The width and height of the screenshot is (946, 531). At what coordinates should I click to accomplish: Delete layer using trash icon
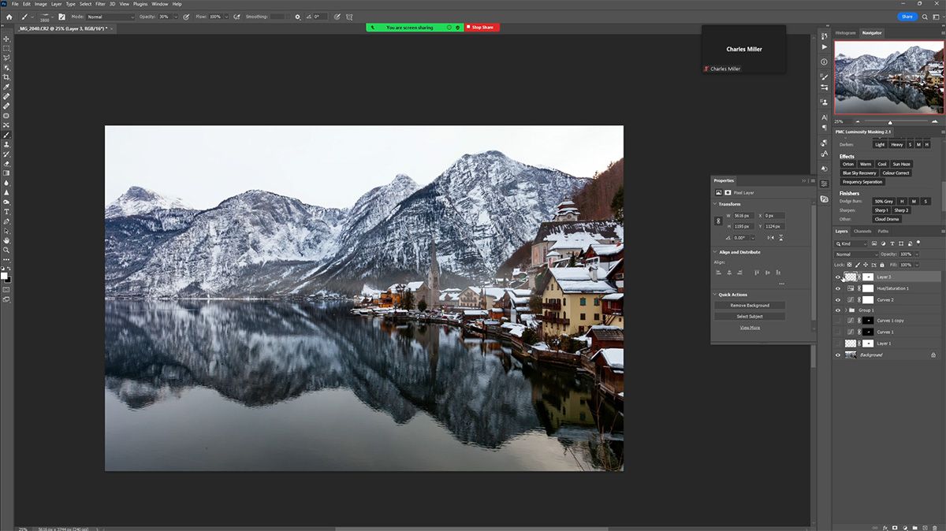pyautogui.click(x=934, y=527)
